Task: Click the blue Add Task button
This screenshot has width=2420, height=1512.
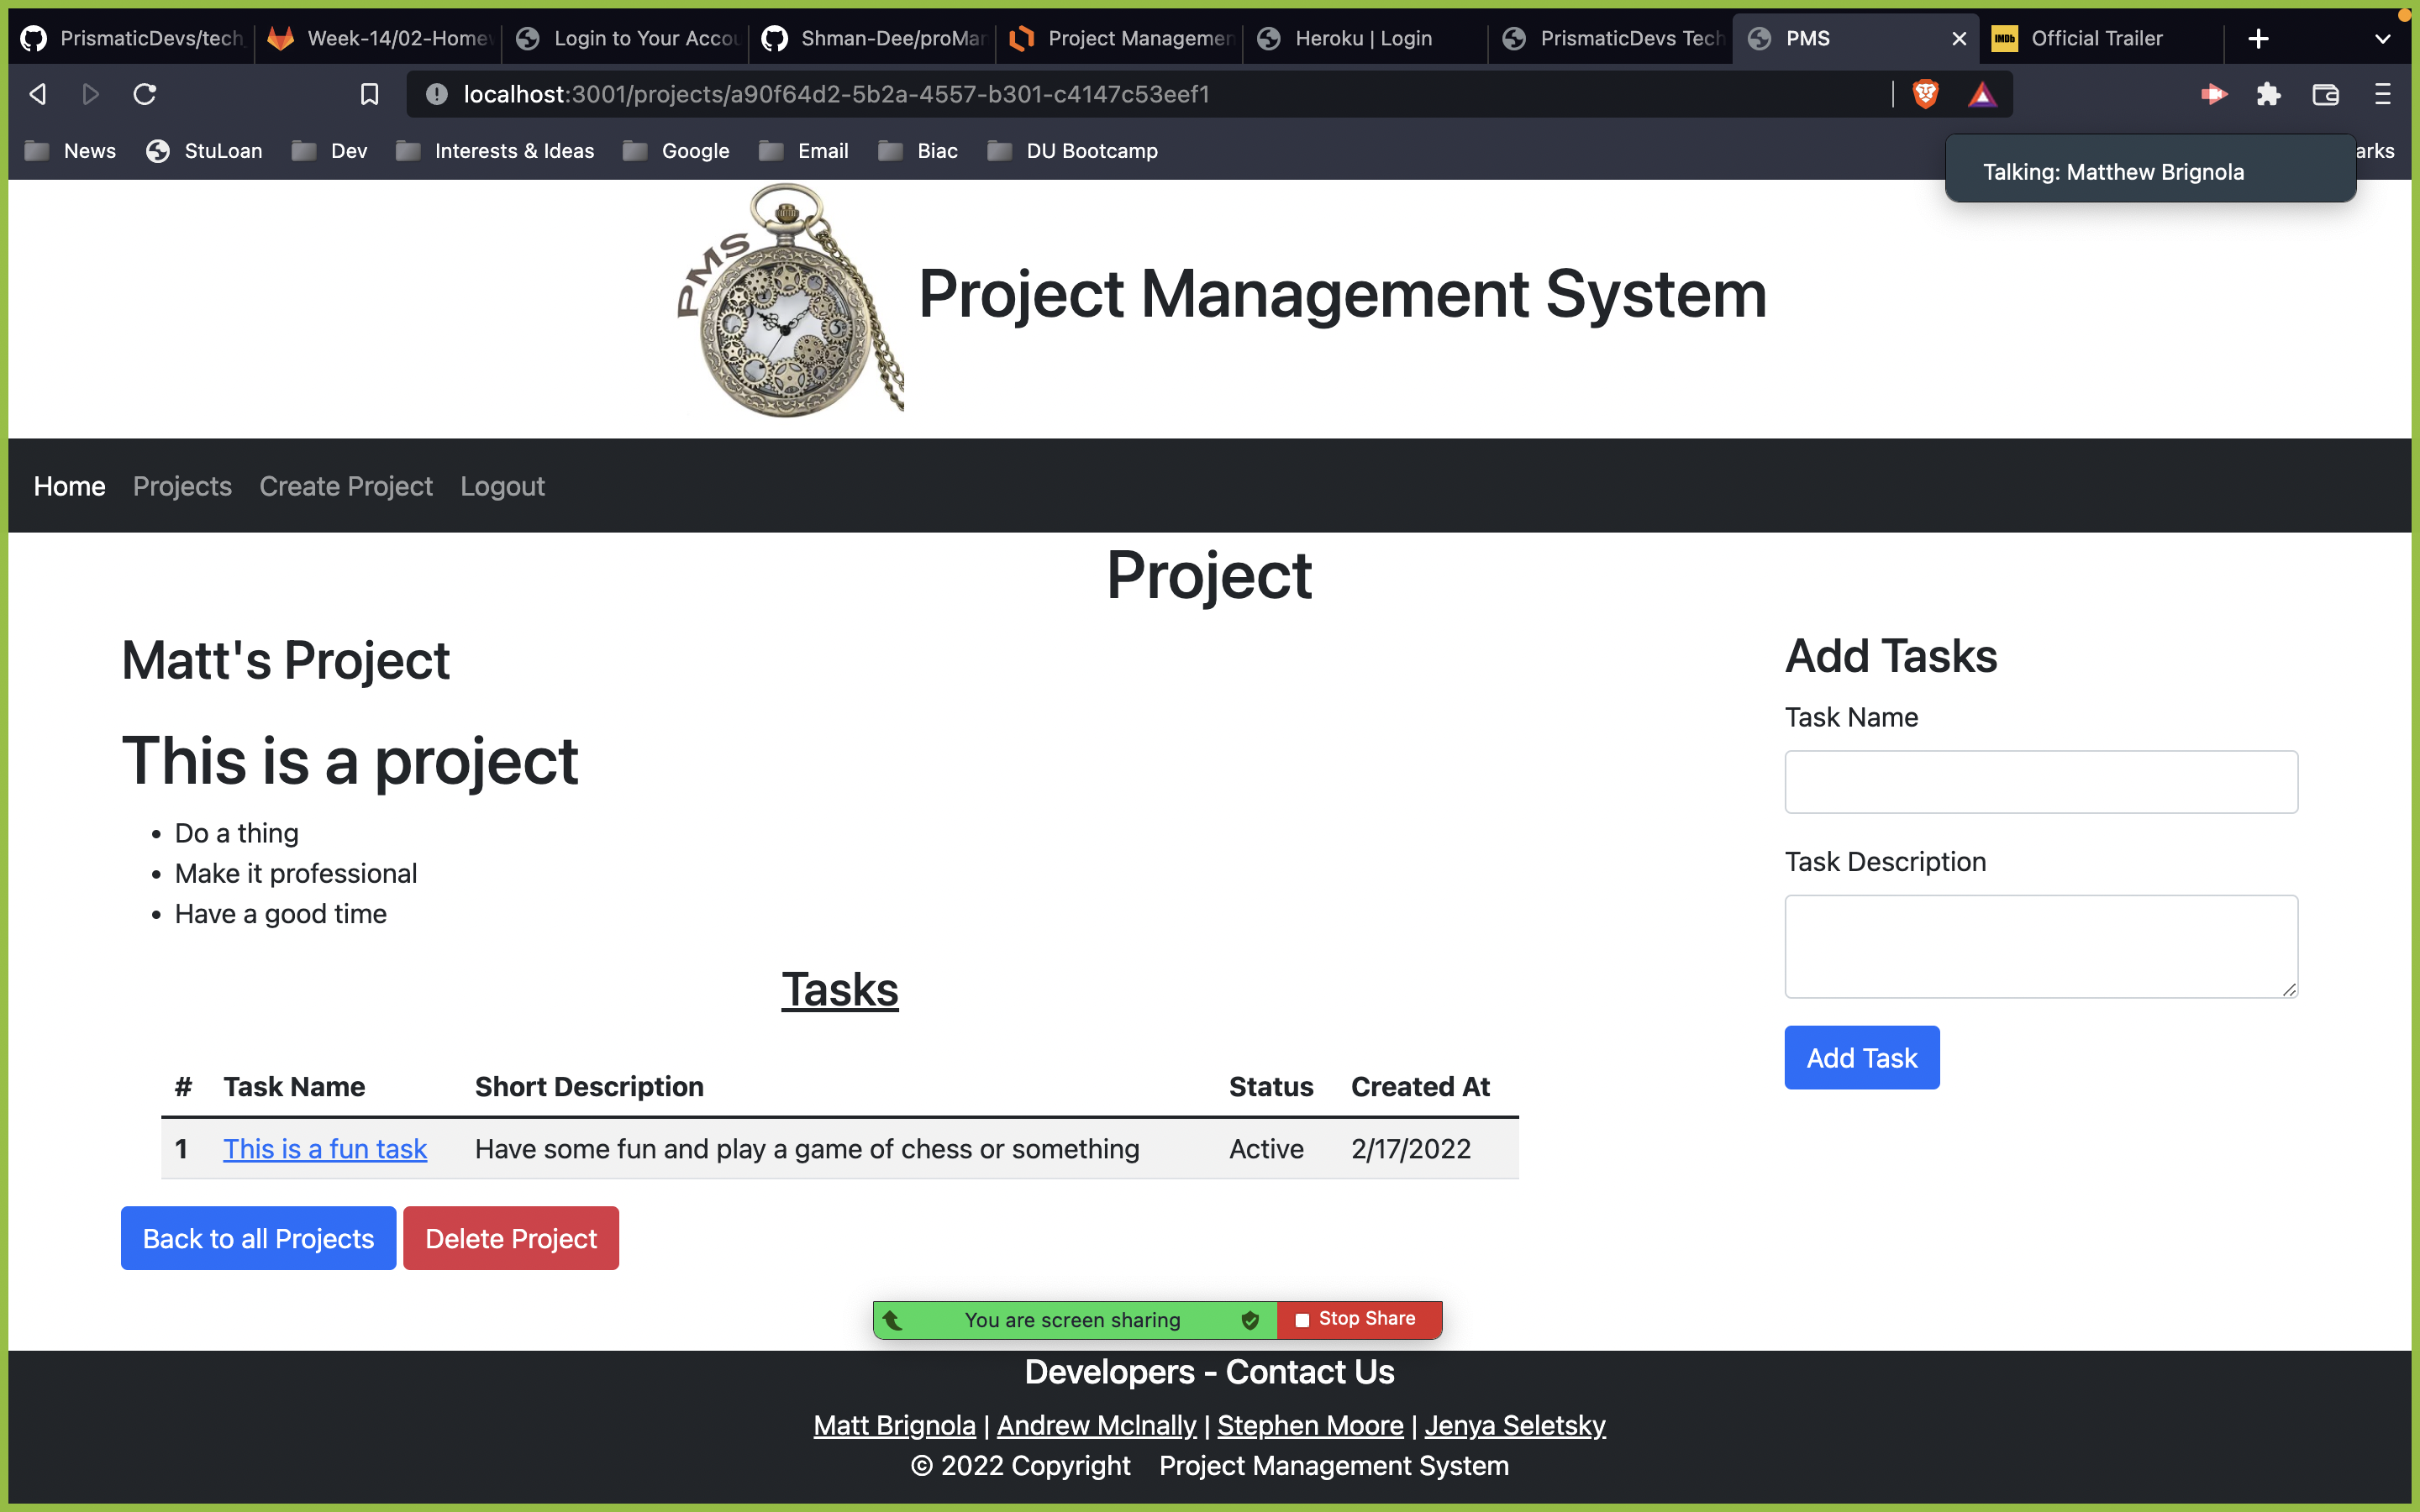Action: 1861,1057
